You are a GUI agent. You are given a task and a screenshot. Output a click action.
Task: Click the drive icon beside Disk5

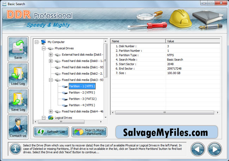[58, 55]
